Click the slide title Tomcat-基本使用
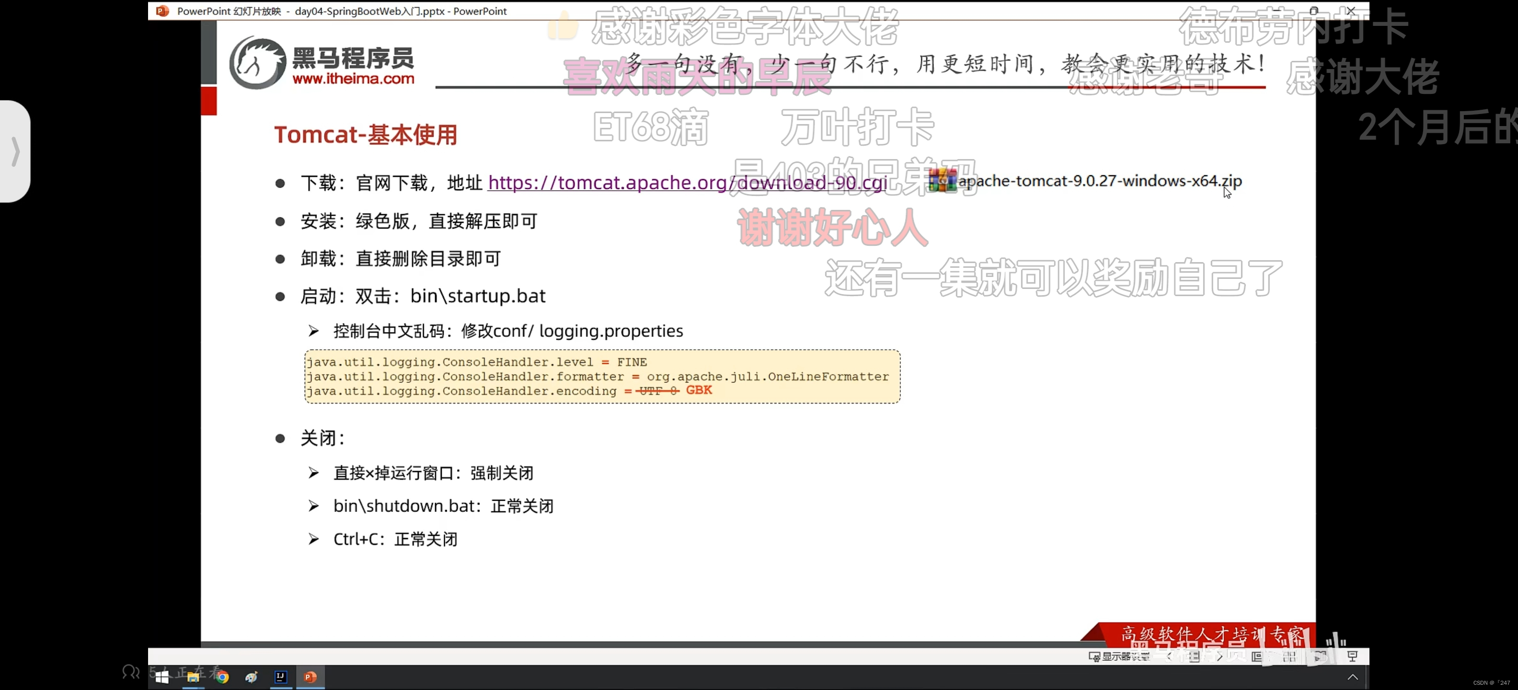The image size is (1518, 690). point(365,134)
